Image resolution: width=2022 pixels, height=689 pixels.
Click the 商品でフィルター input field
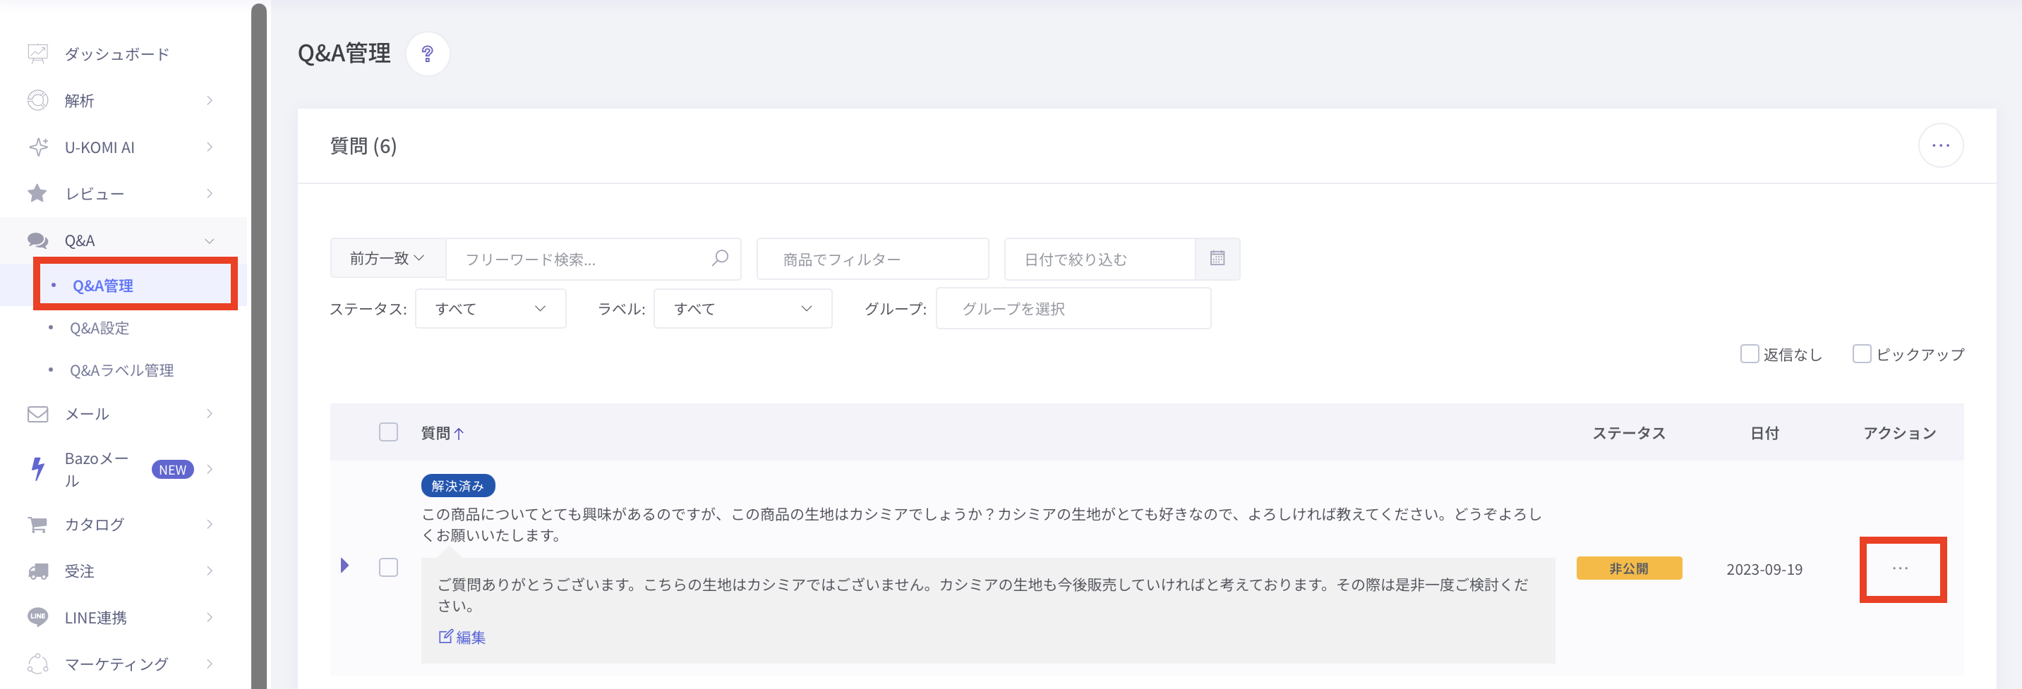tap(872, 259)
